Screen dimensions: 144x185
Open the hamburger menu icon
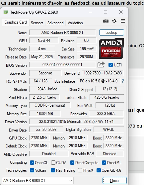pos(123,21)
